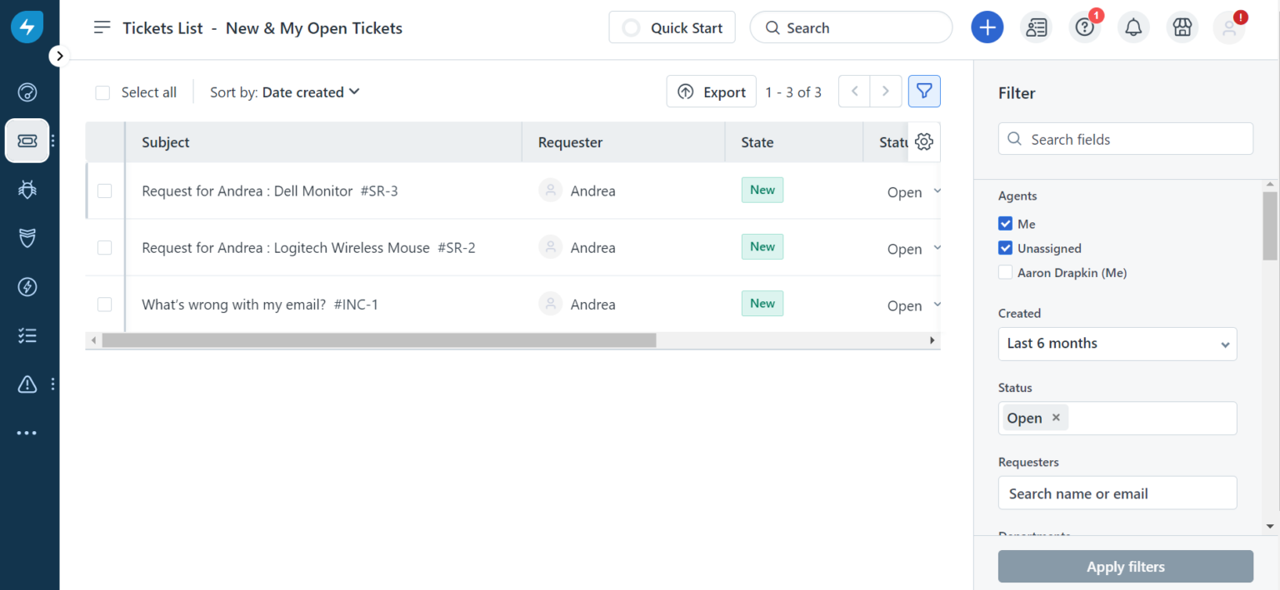Open the sidebar More options ellipsis
This screenshot has height=590, width=1280.
27,432
